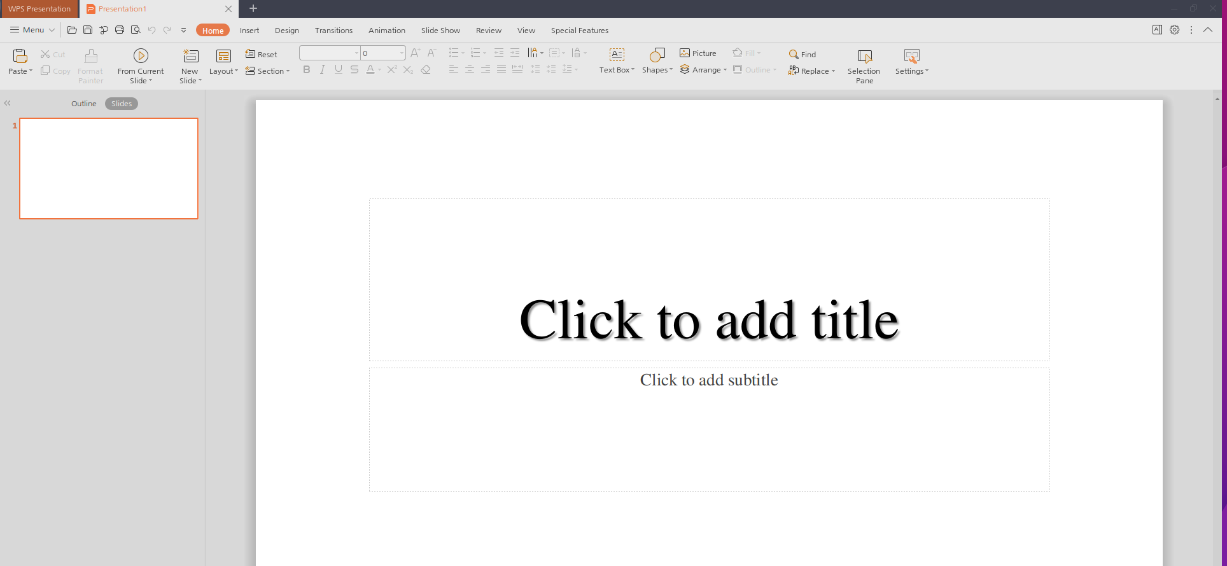Toggle Bold formatting
Screen dimensions: 1227x566
click(x=307, y=70)
